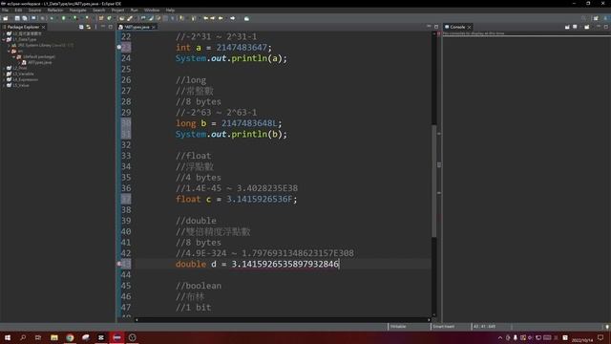
Task: Maximize the Console view
Action: (x=606, y=27)
